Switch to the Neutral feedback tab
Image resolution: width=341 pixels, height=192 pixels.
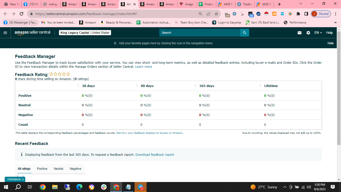58,169
